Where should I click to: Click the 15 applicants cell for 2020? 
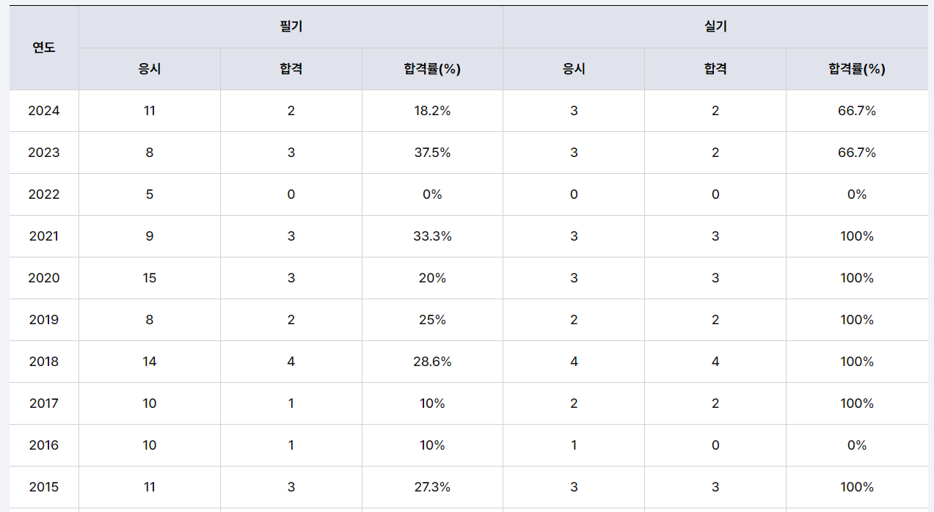click(150, 278)
